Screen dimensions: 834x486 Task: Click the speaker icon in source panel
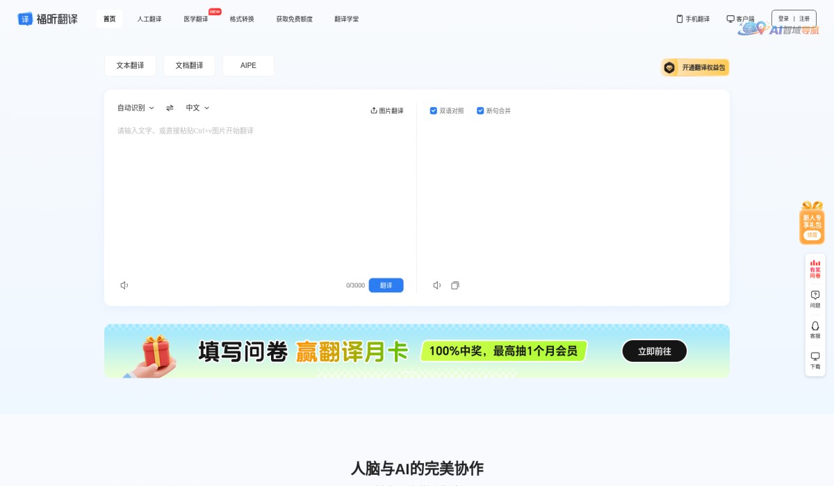click(124, 285)
